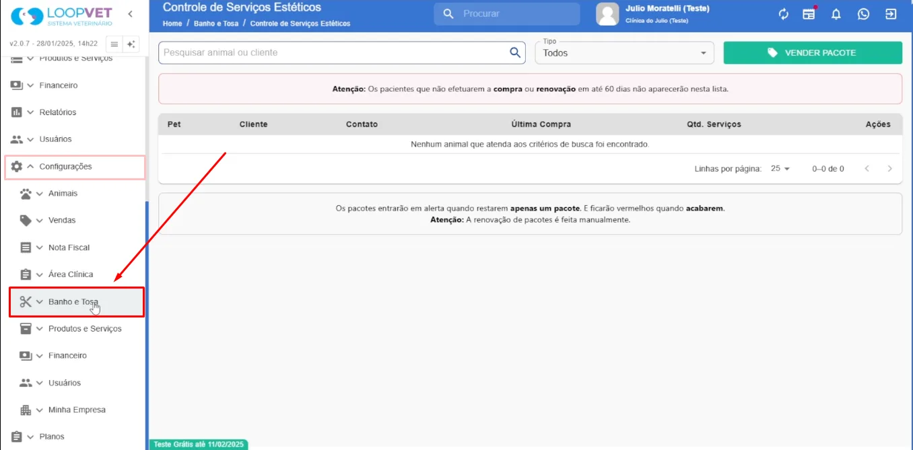Collapse Configurações with its up chevron
The image size is (913, 450).
(x=30, y=166)
